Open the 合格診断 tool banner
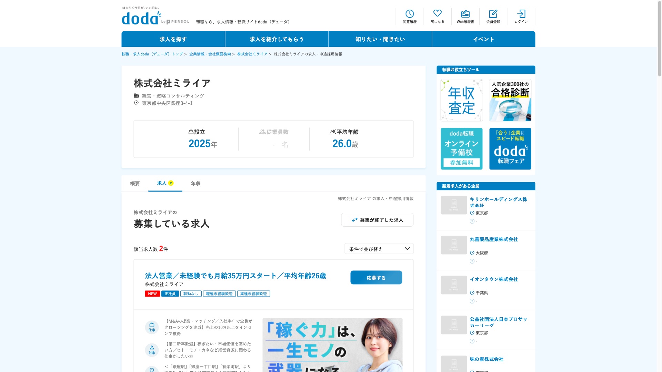This screenshot has width=662, height=372. point(510,100)
